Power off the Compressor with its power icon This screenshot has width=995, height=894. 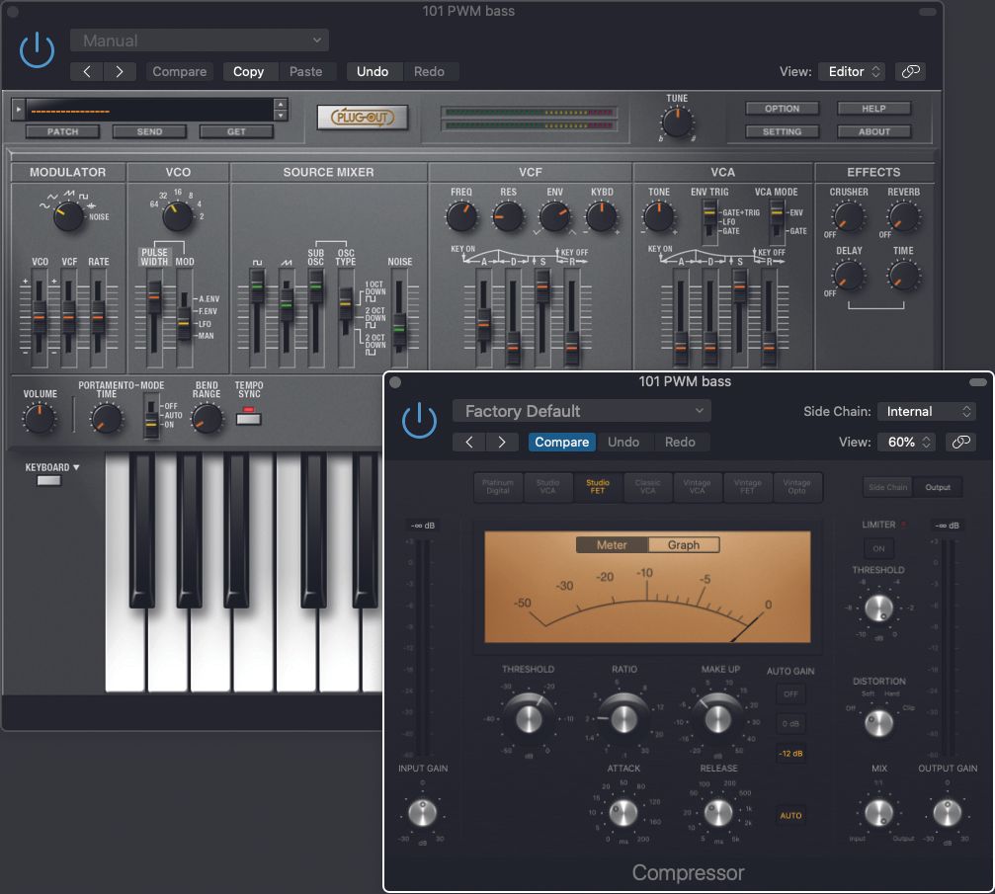[419, 420]
